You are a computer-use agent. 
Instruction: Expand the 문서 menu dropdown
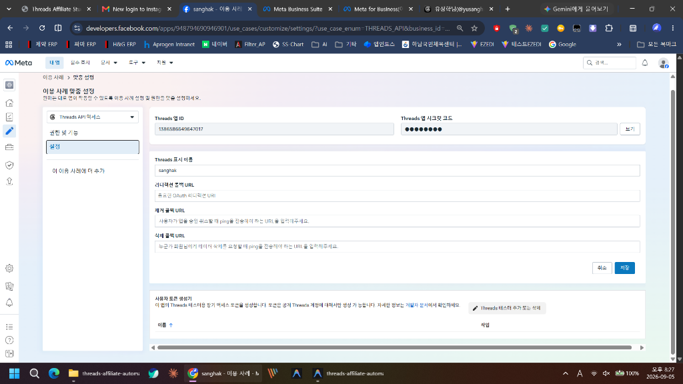click(x=109, y=63)
